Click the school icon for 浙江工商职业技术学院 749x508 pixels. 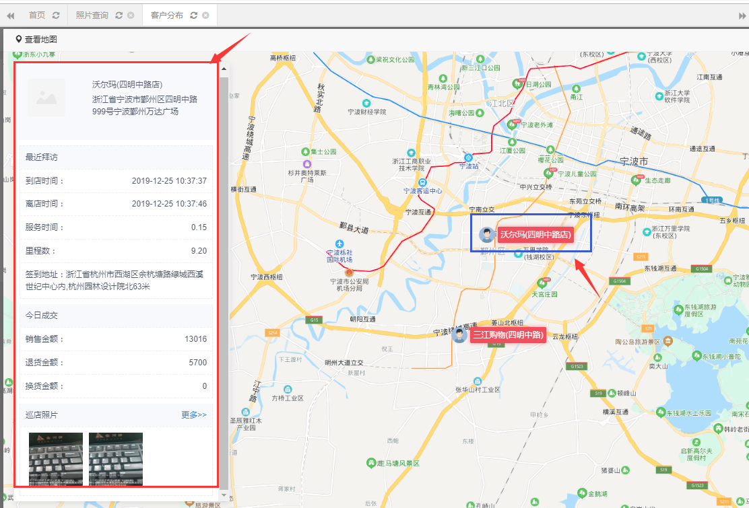coord(411,153)
